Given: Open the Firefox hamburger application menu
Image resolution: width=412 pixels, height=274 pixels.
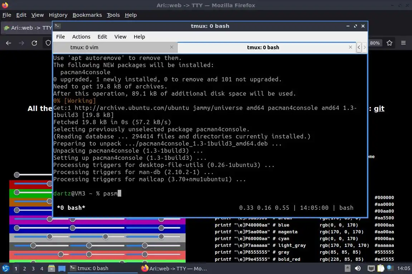Looking at the screenshot, I should pos(403,43).
